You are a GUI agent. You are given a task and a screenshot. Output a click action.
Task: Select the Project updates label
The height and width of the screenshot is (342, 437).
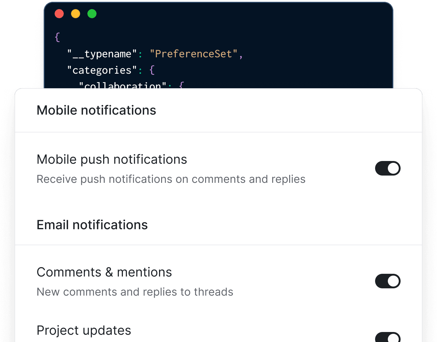[x=84, y=330]
